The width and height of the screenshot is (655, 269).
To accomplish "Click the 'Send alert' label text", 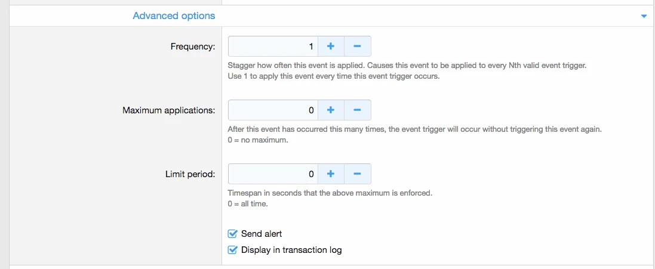I will click(262, 234).
